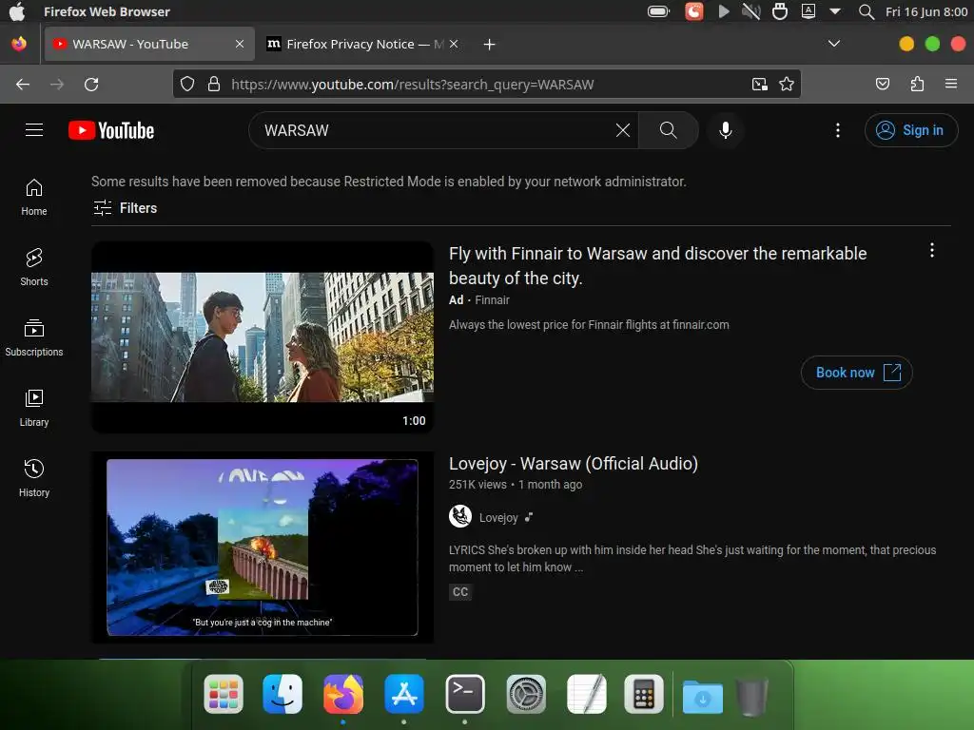
Task: Visit the Lovejoy channel name
Action: tap(498, 517)
